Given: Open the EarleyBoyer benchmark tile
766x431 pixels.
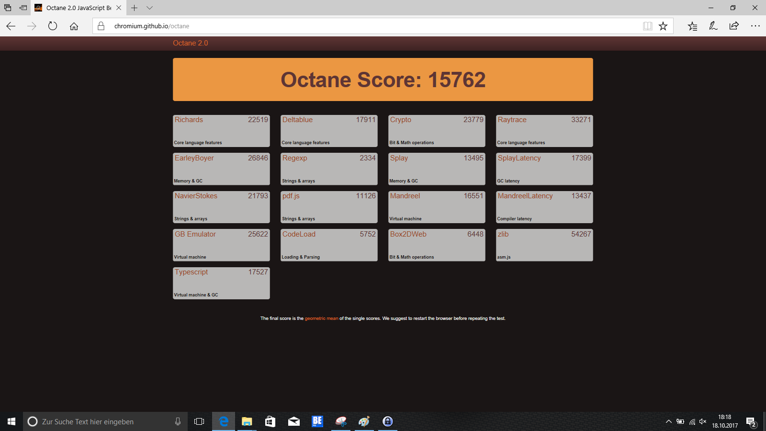Looking at the screenshot, I should pyautogui.click(x=221, y=169).
